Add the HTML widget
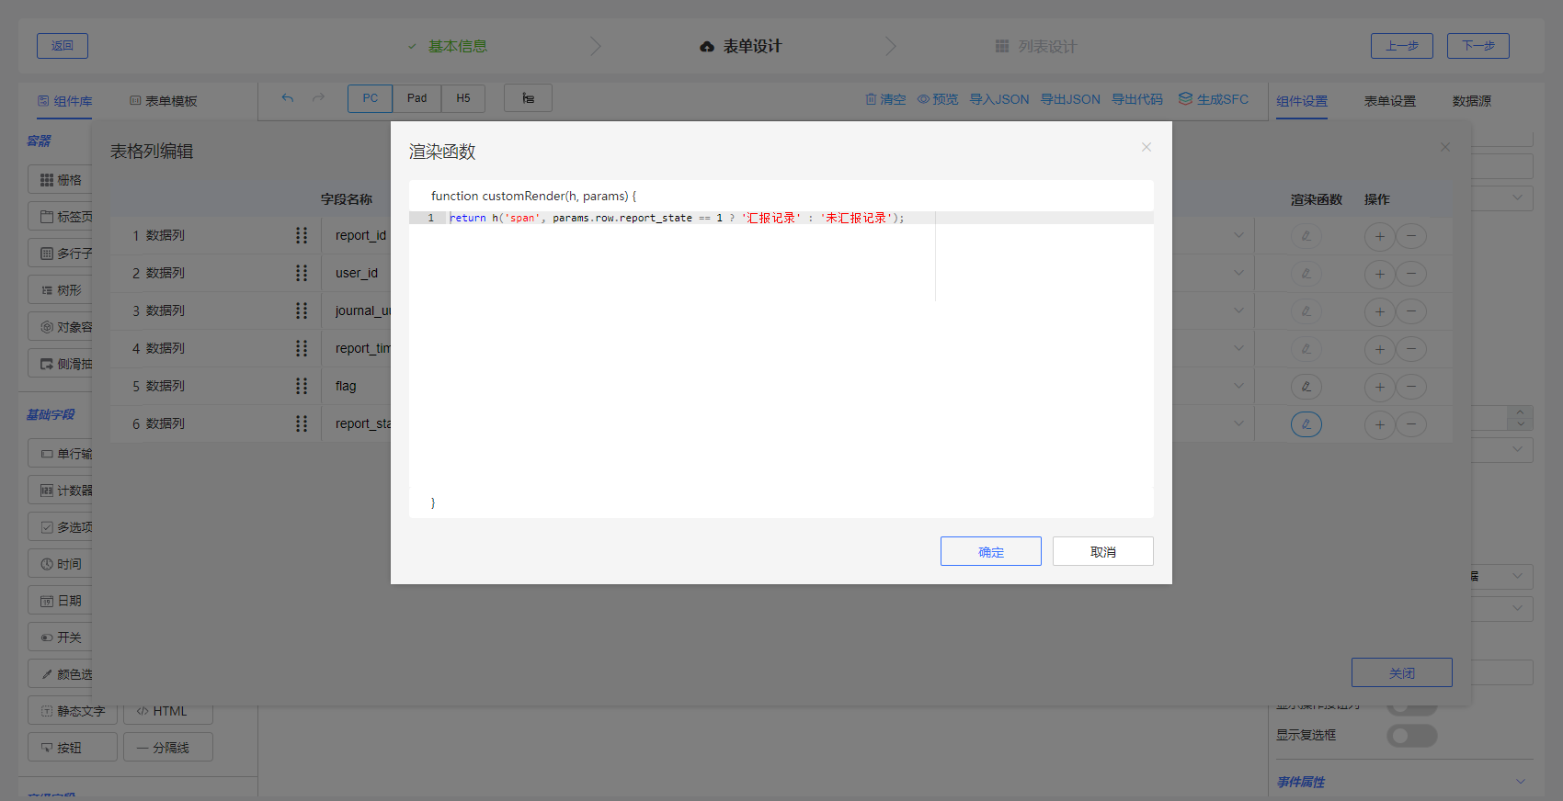 (168, 711)
